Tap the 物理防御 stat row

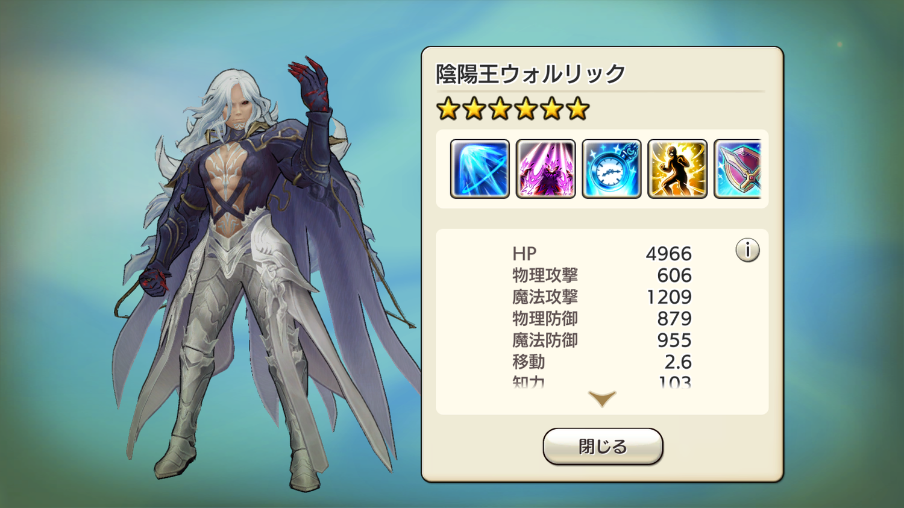[602, 319]
